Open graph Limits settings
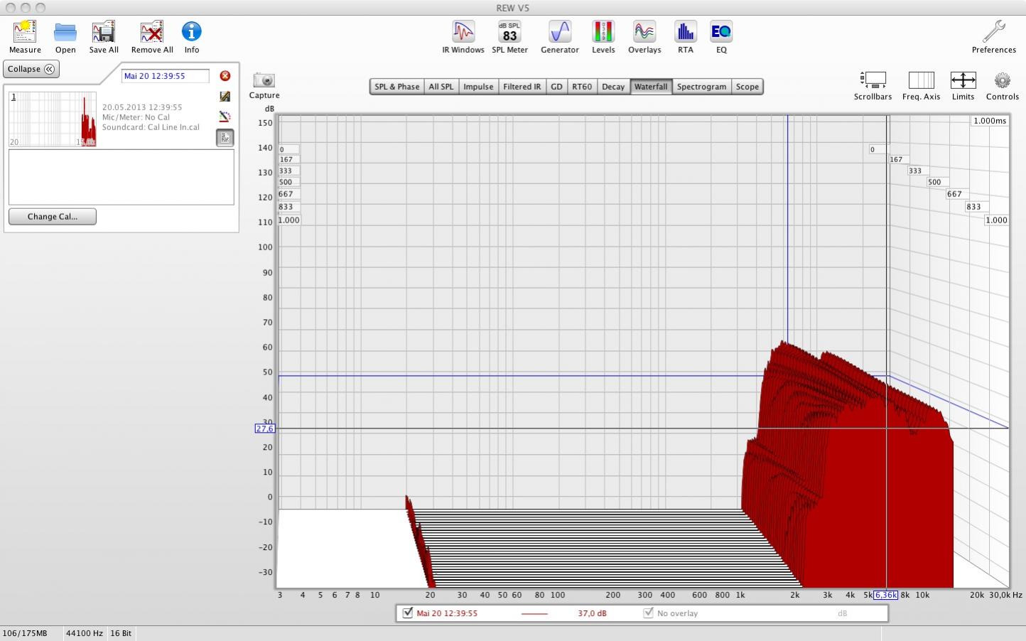Viewport: 1026px width, 641px height. click(963, 81)
